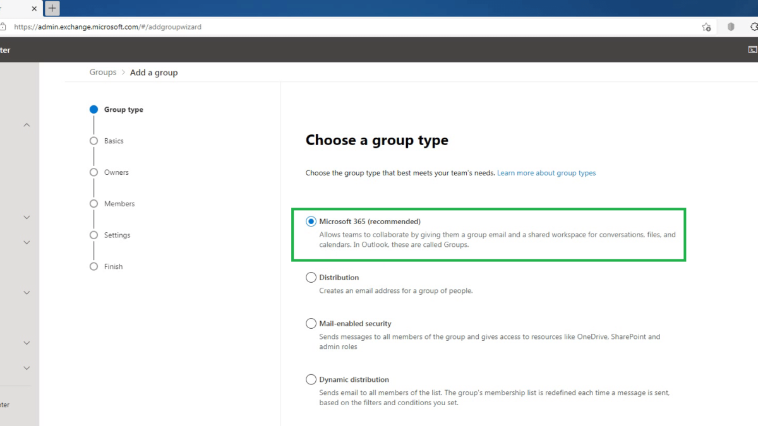Collapse the expanded sidebar section (up chevron)

tap(27, 125)
